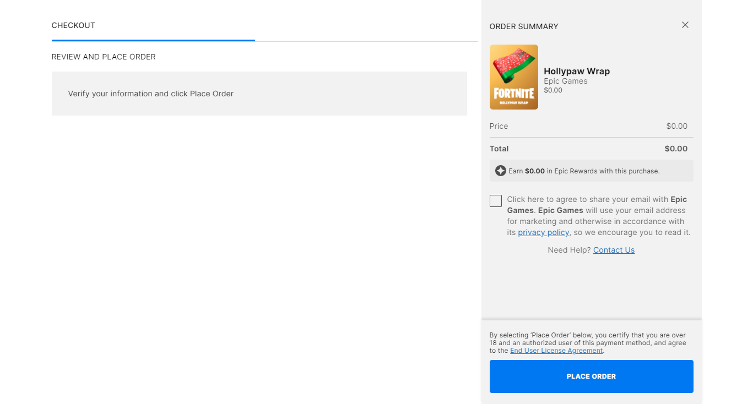This screenshot has height=404, width=742.
Task: Click the Epic Rewards star icon
Action: click(500, 171)
